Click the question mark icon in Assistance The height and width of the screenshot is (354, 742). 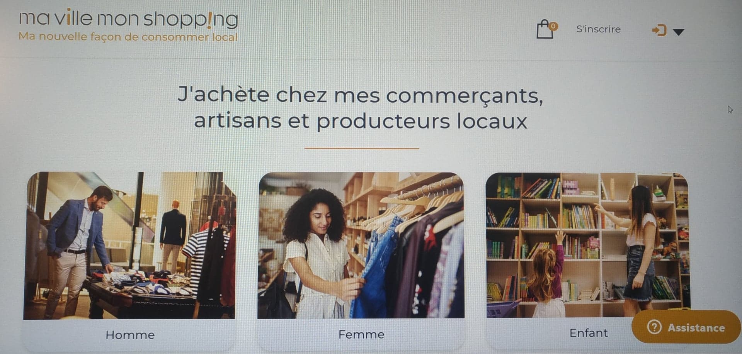click(x=654, y=327)
